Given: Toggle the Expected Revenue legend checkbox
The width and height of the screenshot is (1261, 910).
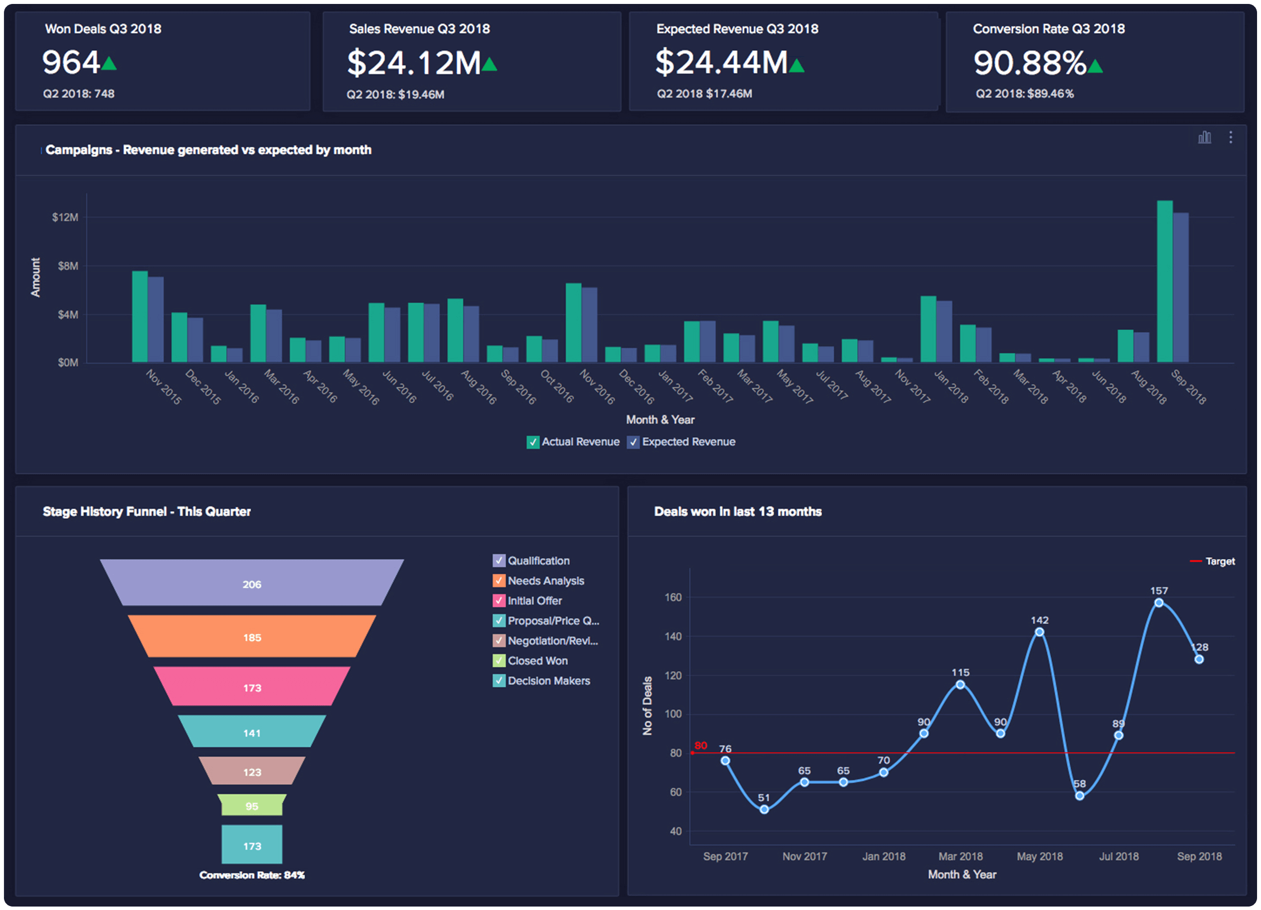Looking at the screenshot, I should (633, 442).
